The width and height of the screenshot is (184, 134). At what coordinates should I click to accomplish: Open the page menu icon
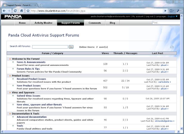coord(172,11)
